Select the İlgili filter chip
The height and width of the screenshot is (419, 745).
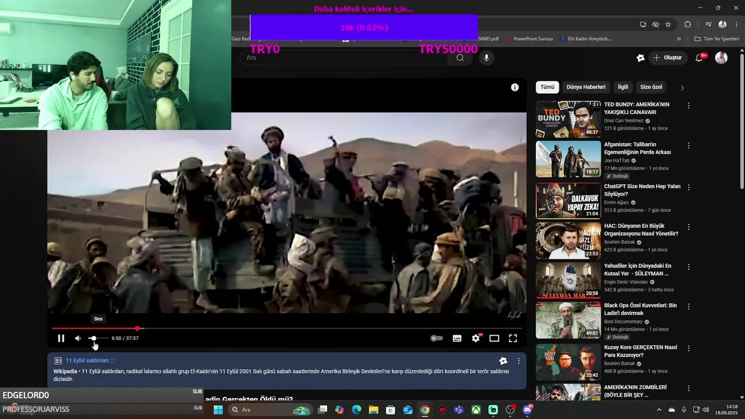pos(623,87)
